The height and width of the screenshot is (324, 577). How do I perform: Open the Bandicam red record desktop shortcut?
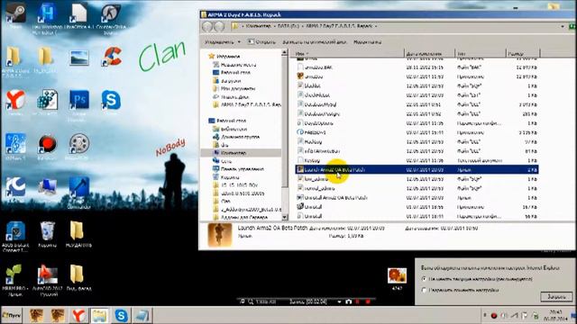point(47,146)
